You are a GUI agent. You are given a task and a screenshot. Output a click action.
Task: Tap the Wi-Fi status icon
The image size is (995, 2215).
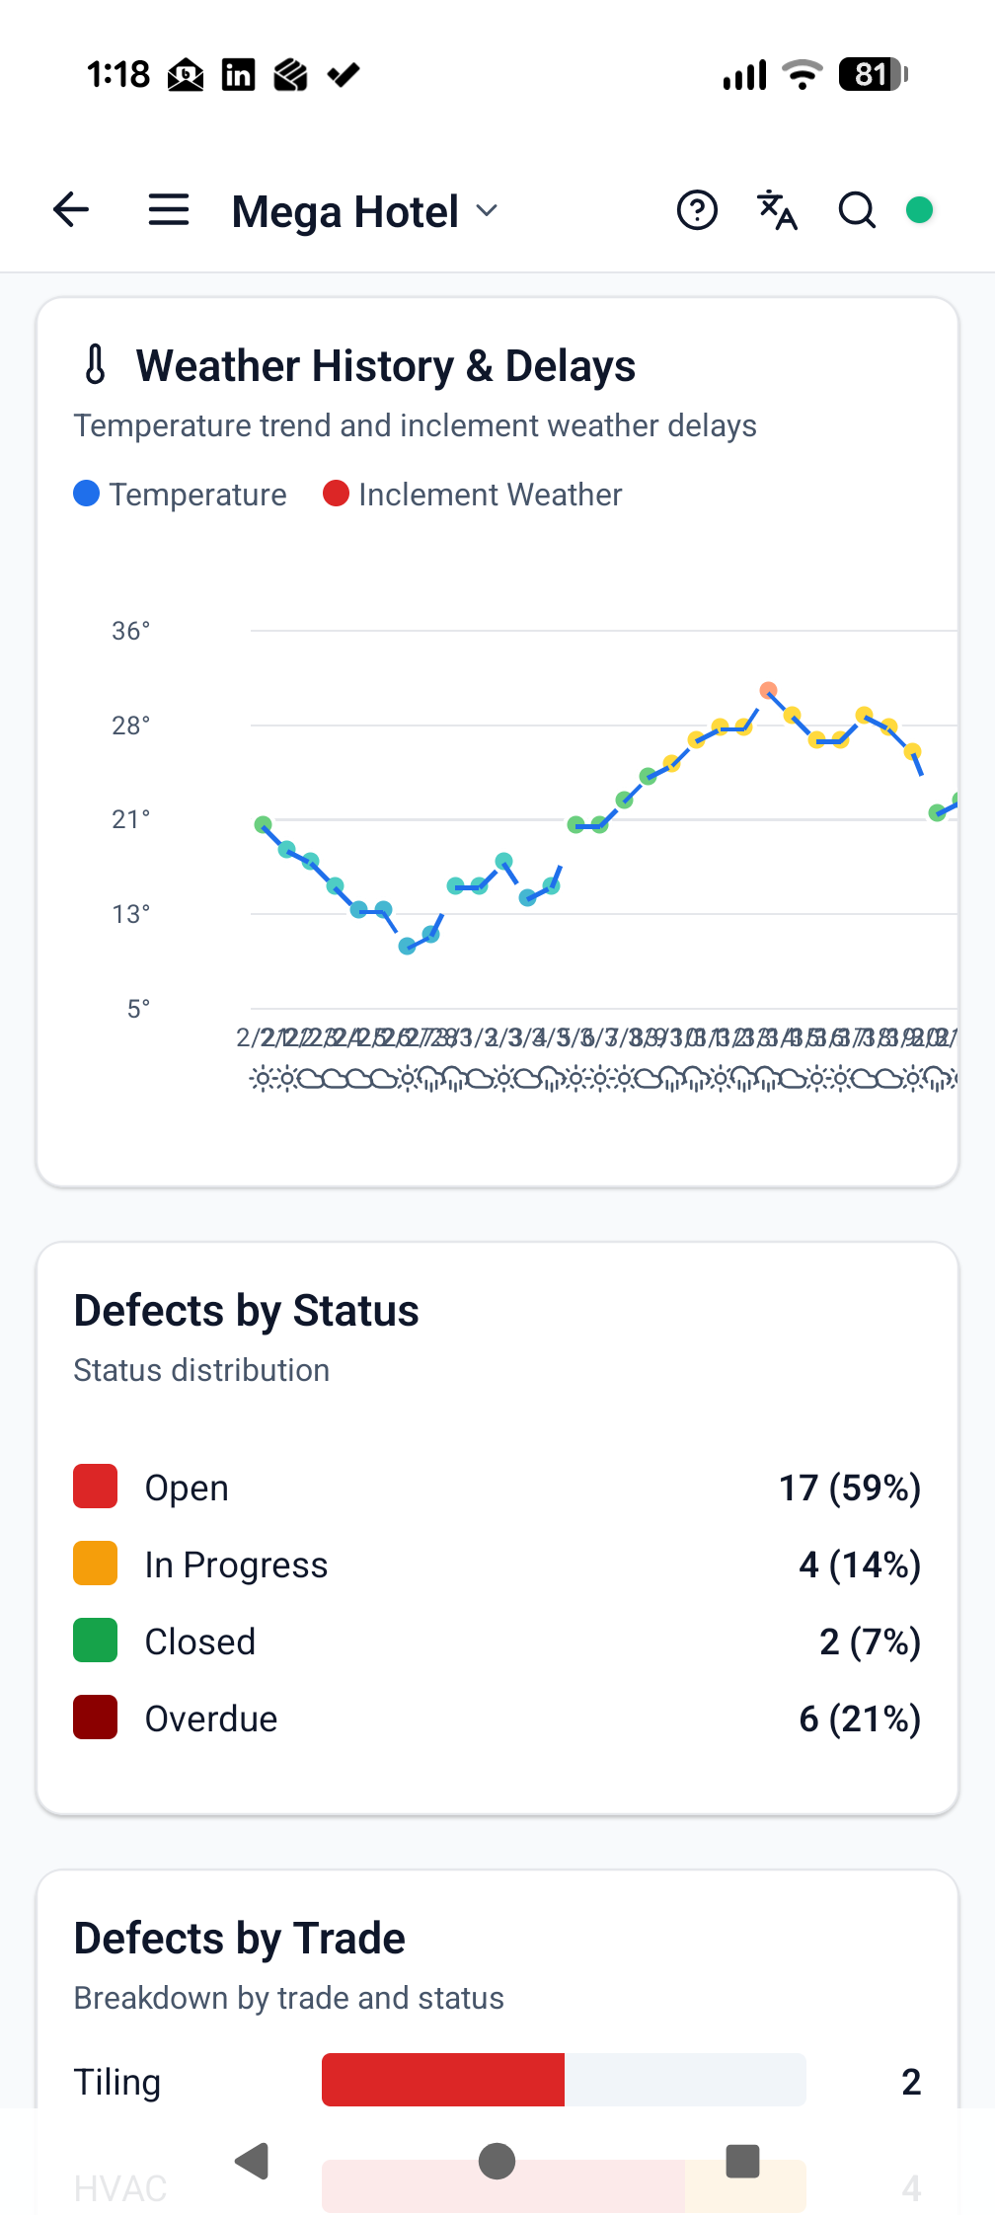(802, 74)
